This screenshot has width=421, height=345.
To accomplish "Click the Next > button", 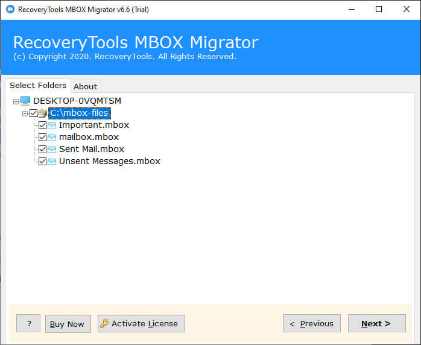I will (x=377, y=323).
